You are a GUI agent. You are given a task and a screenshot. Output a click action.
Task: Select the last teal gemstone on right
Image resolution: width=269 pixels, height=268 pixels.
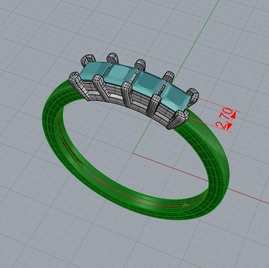(177, 97)
